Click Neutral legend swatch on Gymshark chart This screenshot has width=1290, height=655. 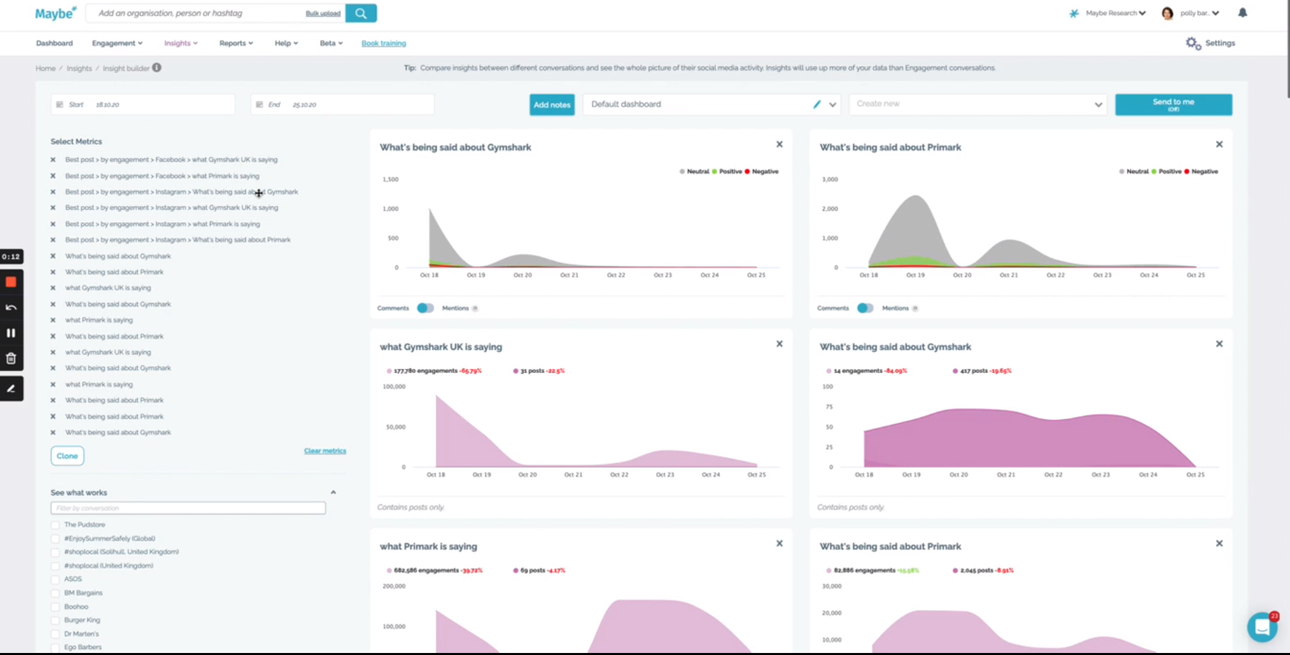682,172
